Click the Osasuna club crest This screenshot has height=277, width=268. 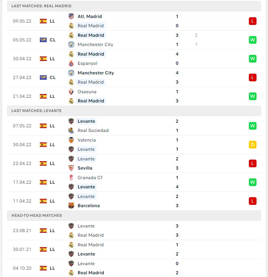click(71, 92)
